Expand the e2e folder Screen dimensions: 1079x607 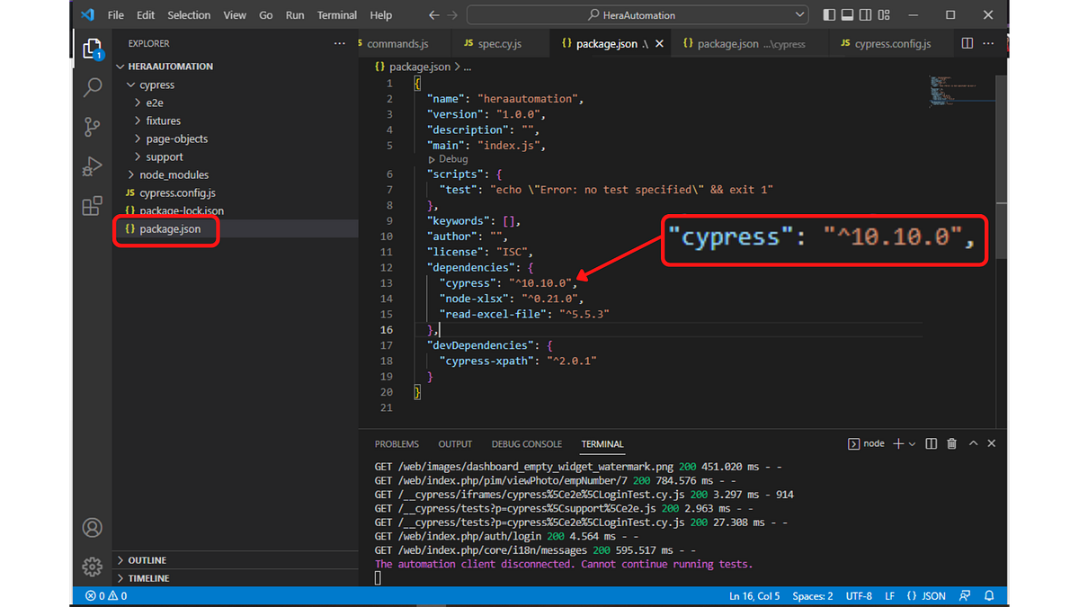tap(154, 103)
